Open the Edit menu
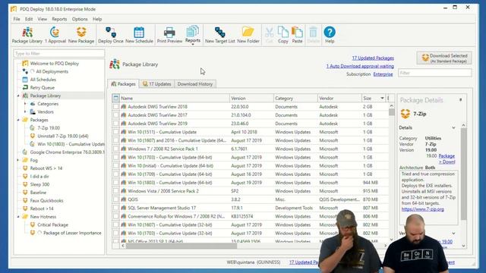486x273 pixels. 29,19
